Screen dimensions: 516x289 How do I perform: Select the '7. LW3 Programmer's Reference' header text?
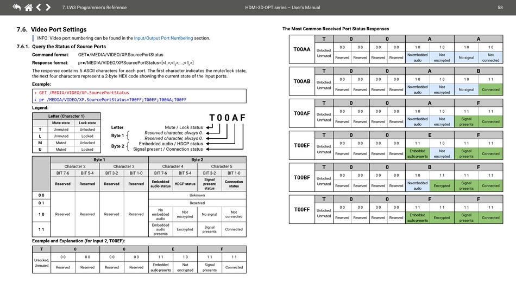(95, 8)
